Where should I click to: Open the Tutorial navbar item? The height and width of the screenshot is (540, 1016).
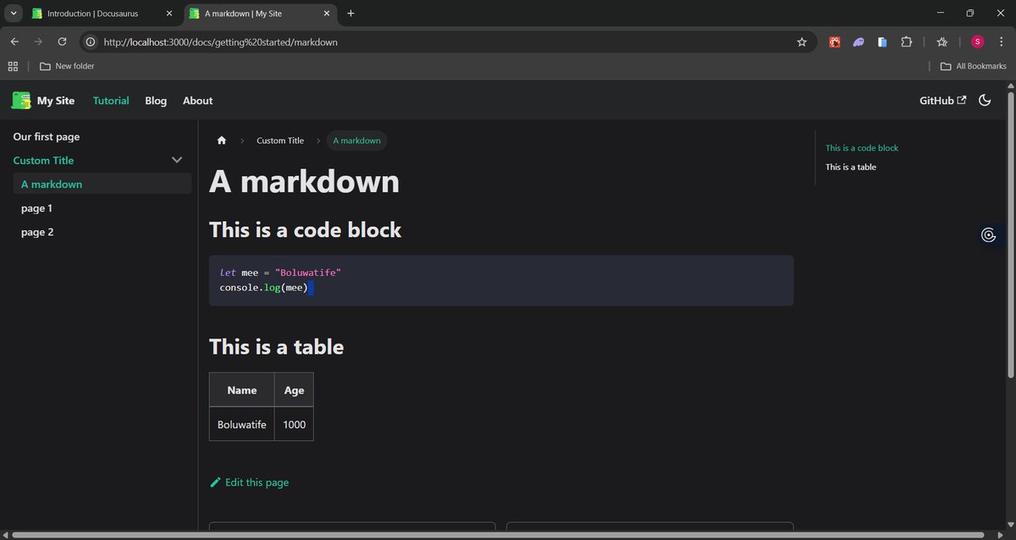click(111, 101)
